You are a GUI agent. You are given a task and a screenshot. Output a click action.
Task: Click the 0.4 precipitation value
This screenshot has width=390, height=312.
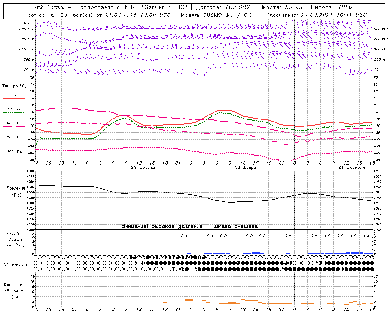tap(366, 236)
